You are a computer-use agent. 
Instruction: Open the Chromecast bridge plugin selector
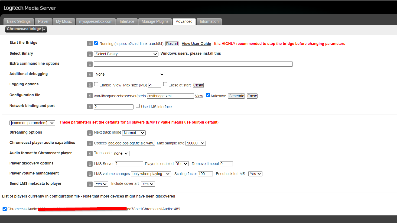pyautogui.click(x=26, y=29)
